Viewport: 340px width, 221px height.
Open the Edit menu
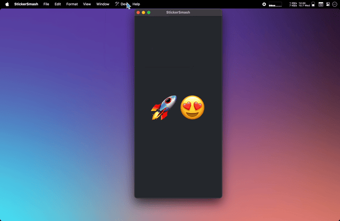pyautogui.click(x=57, y=4)
